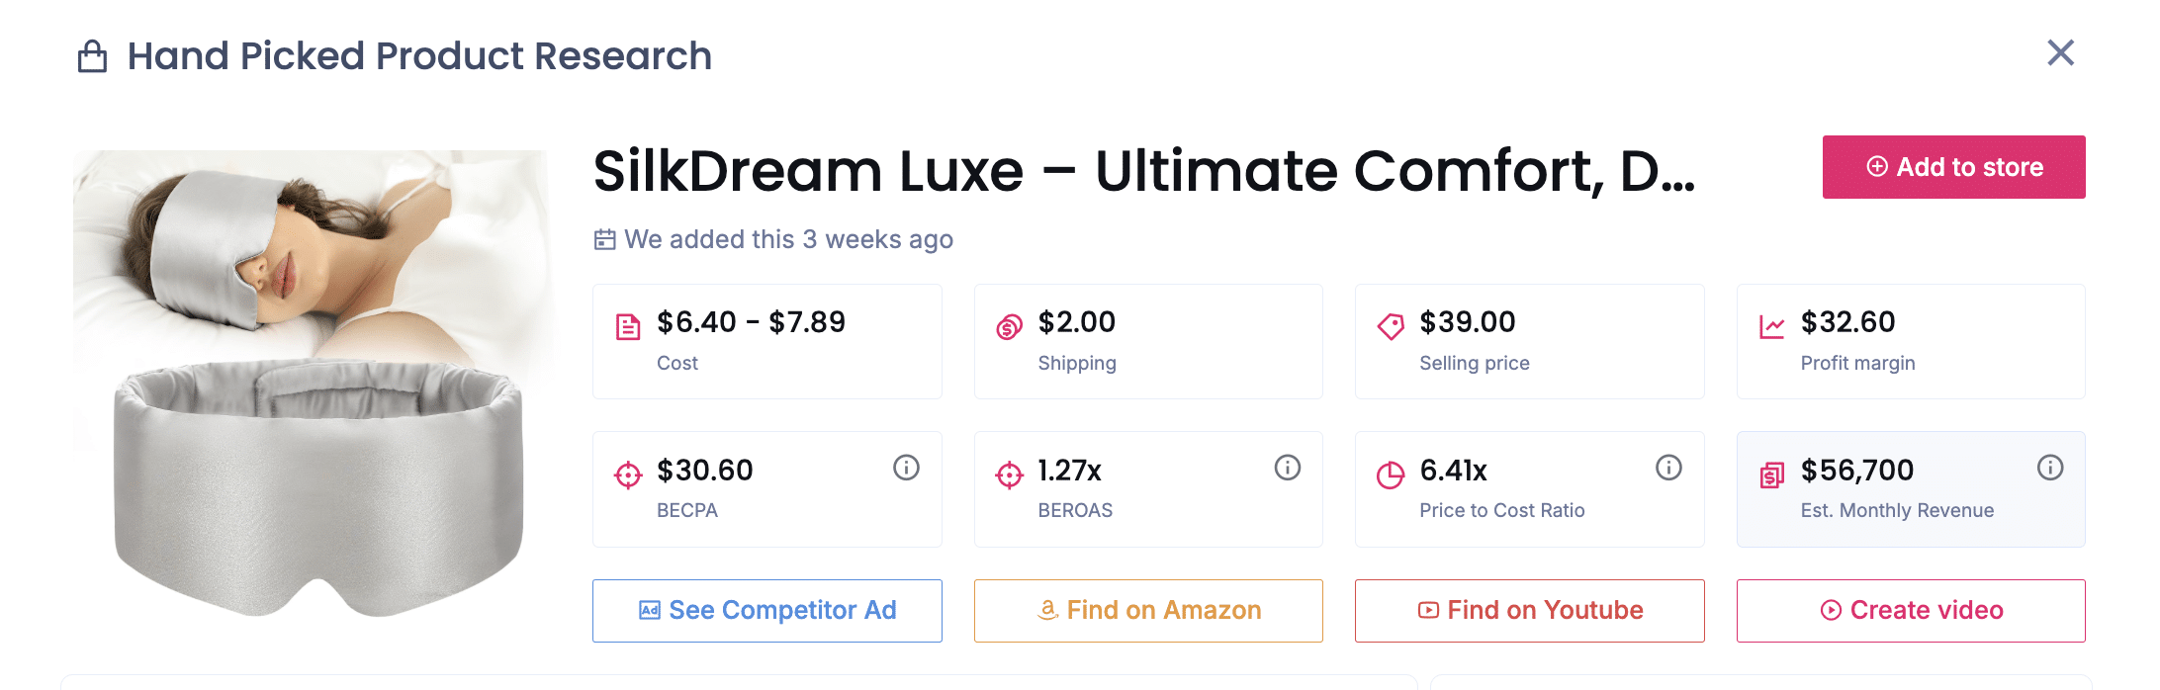
Task: Click the coin icon on the Shipping card
Action: click(1008, 324)
